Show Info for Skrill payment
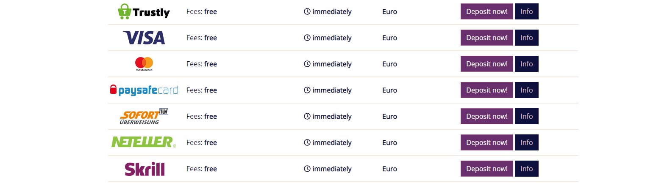Image resolution: width=653 pixels, height=183 pixels. point(527,169)
